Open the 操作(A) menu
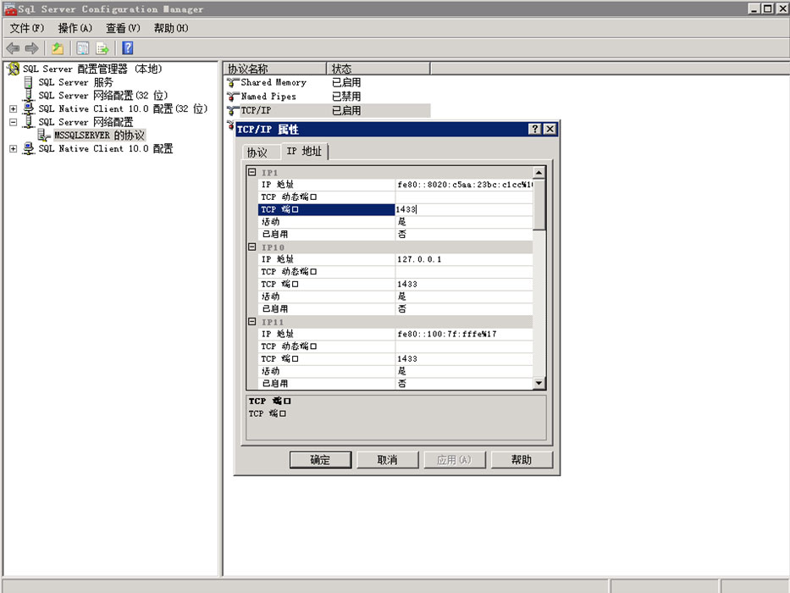Screen dimensions: 790x593 pos(75,28)
